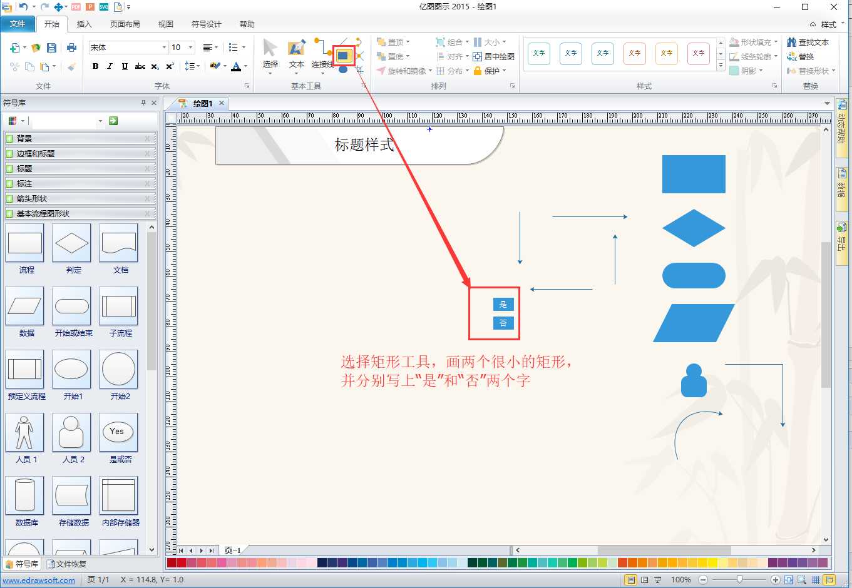Viewport: 852px width, 588px height.
Task: Click the zoom slider handle
Action: [x=740, y=580]
